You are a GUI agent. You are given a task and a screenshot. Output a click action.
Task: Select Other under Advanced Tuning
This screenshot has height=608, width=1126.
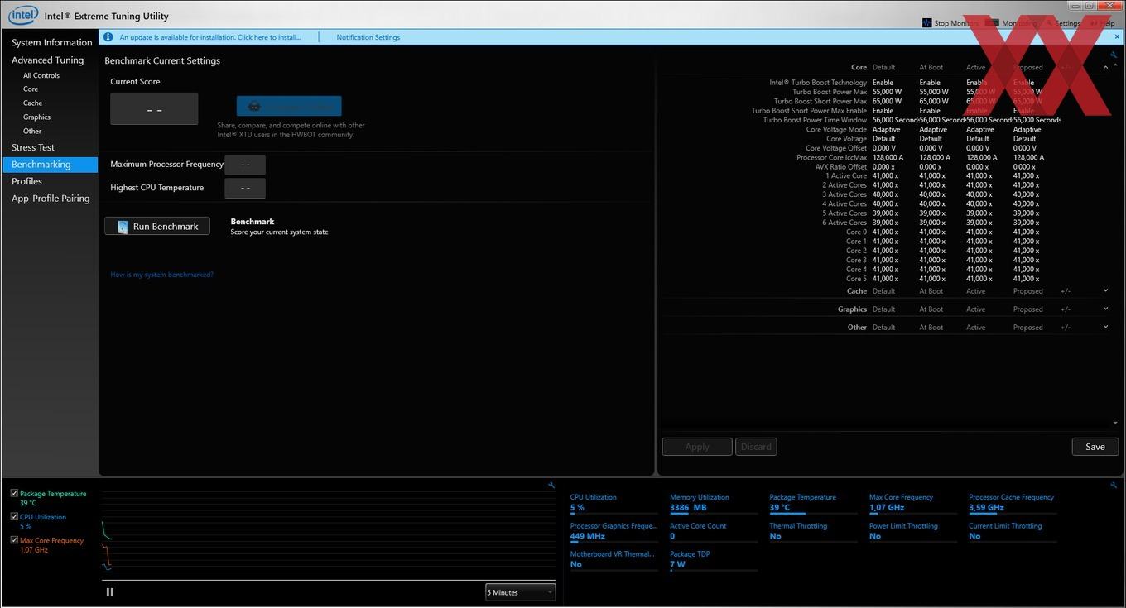click(x=32, y=132)
